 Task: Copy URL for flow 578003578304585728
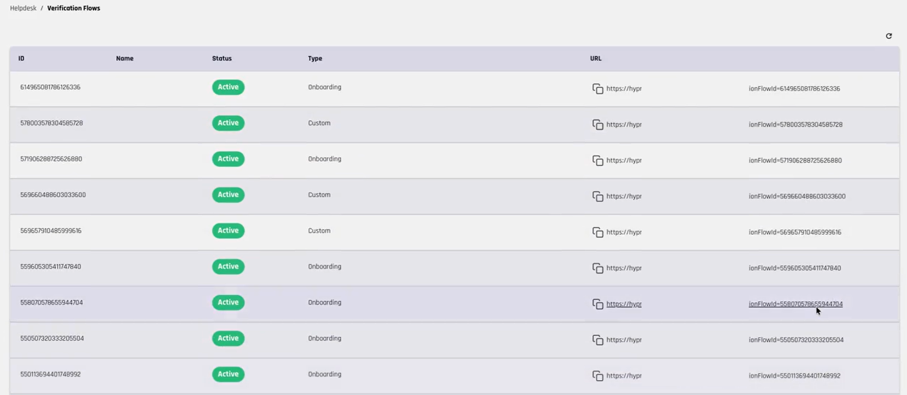pos(597,125)
